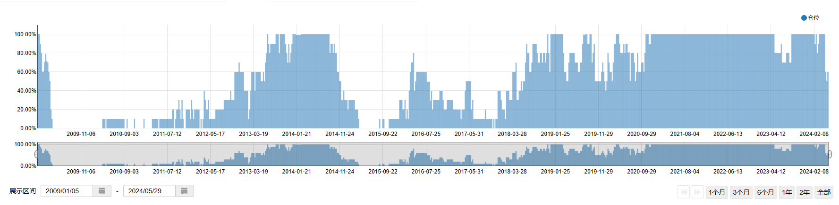
Task: Select the 1个月 time range
Action: [x=717, y=192]
